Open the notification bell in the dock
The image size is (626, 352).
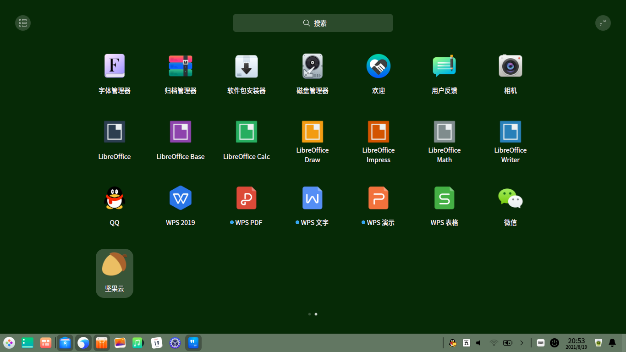pos(612,343)
